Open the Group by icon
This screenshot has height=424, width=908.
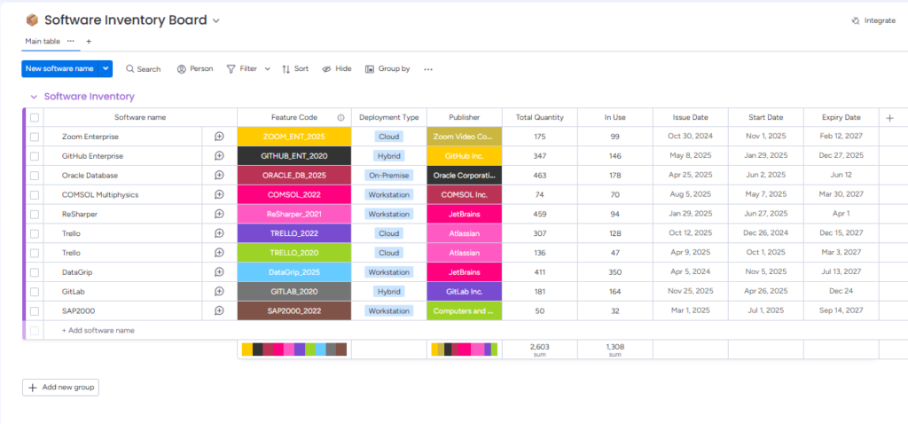(x=370, y=69)
